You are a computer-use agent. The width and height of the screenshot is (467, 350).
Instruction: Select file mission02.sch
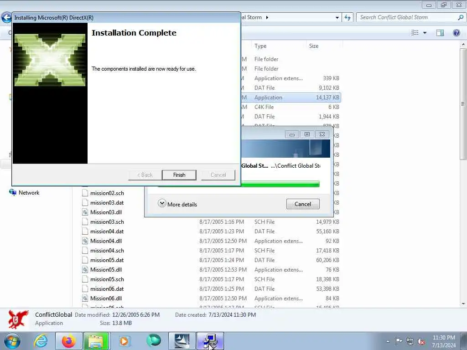[107, 193]
